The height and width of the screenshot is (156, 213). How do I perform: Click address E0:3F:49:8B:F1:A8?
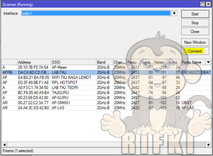tap(33, 83)
